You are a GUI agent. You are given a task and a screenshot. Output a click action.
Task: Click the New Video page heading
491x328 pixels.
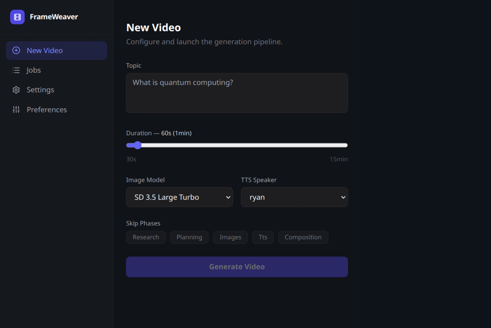pyautogui.click(x=153, y=28)
